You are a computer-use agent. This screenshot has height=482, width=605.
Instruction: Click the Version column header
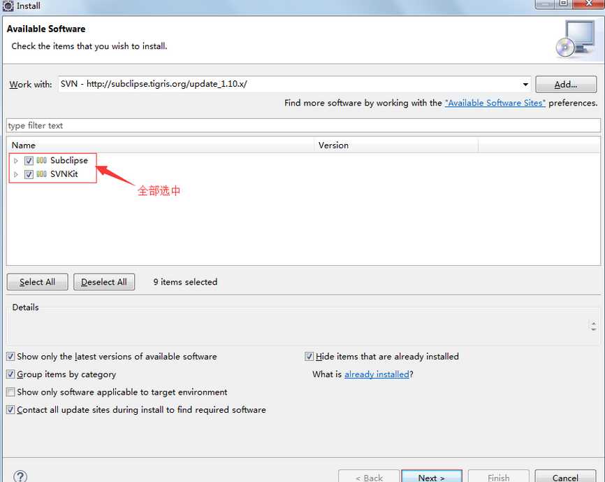point(396,146)
